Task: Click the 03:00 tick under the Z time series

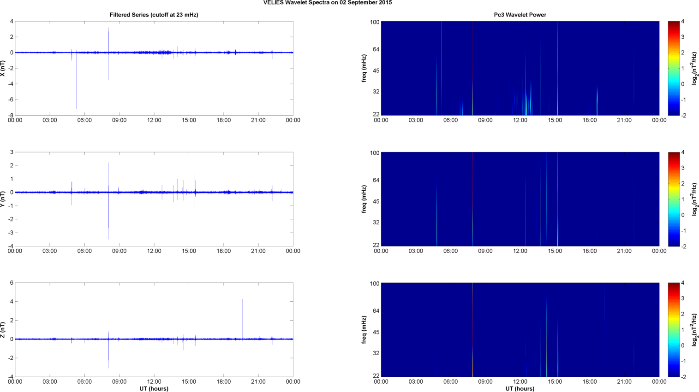Action: (50, 382)
